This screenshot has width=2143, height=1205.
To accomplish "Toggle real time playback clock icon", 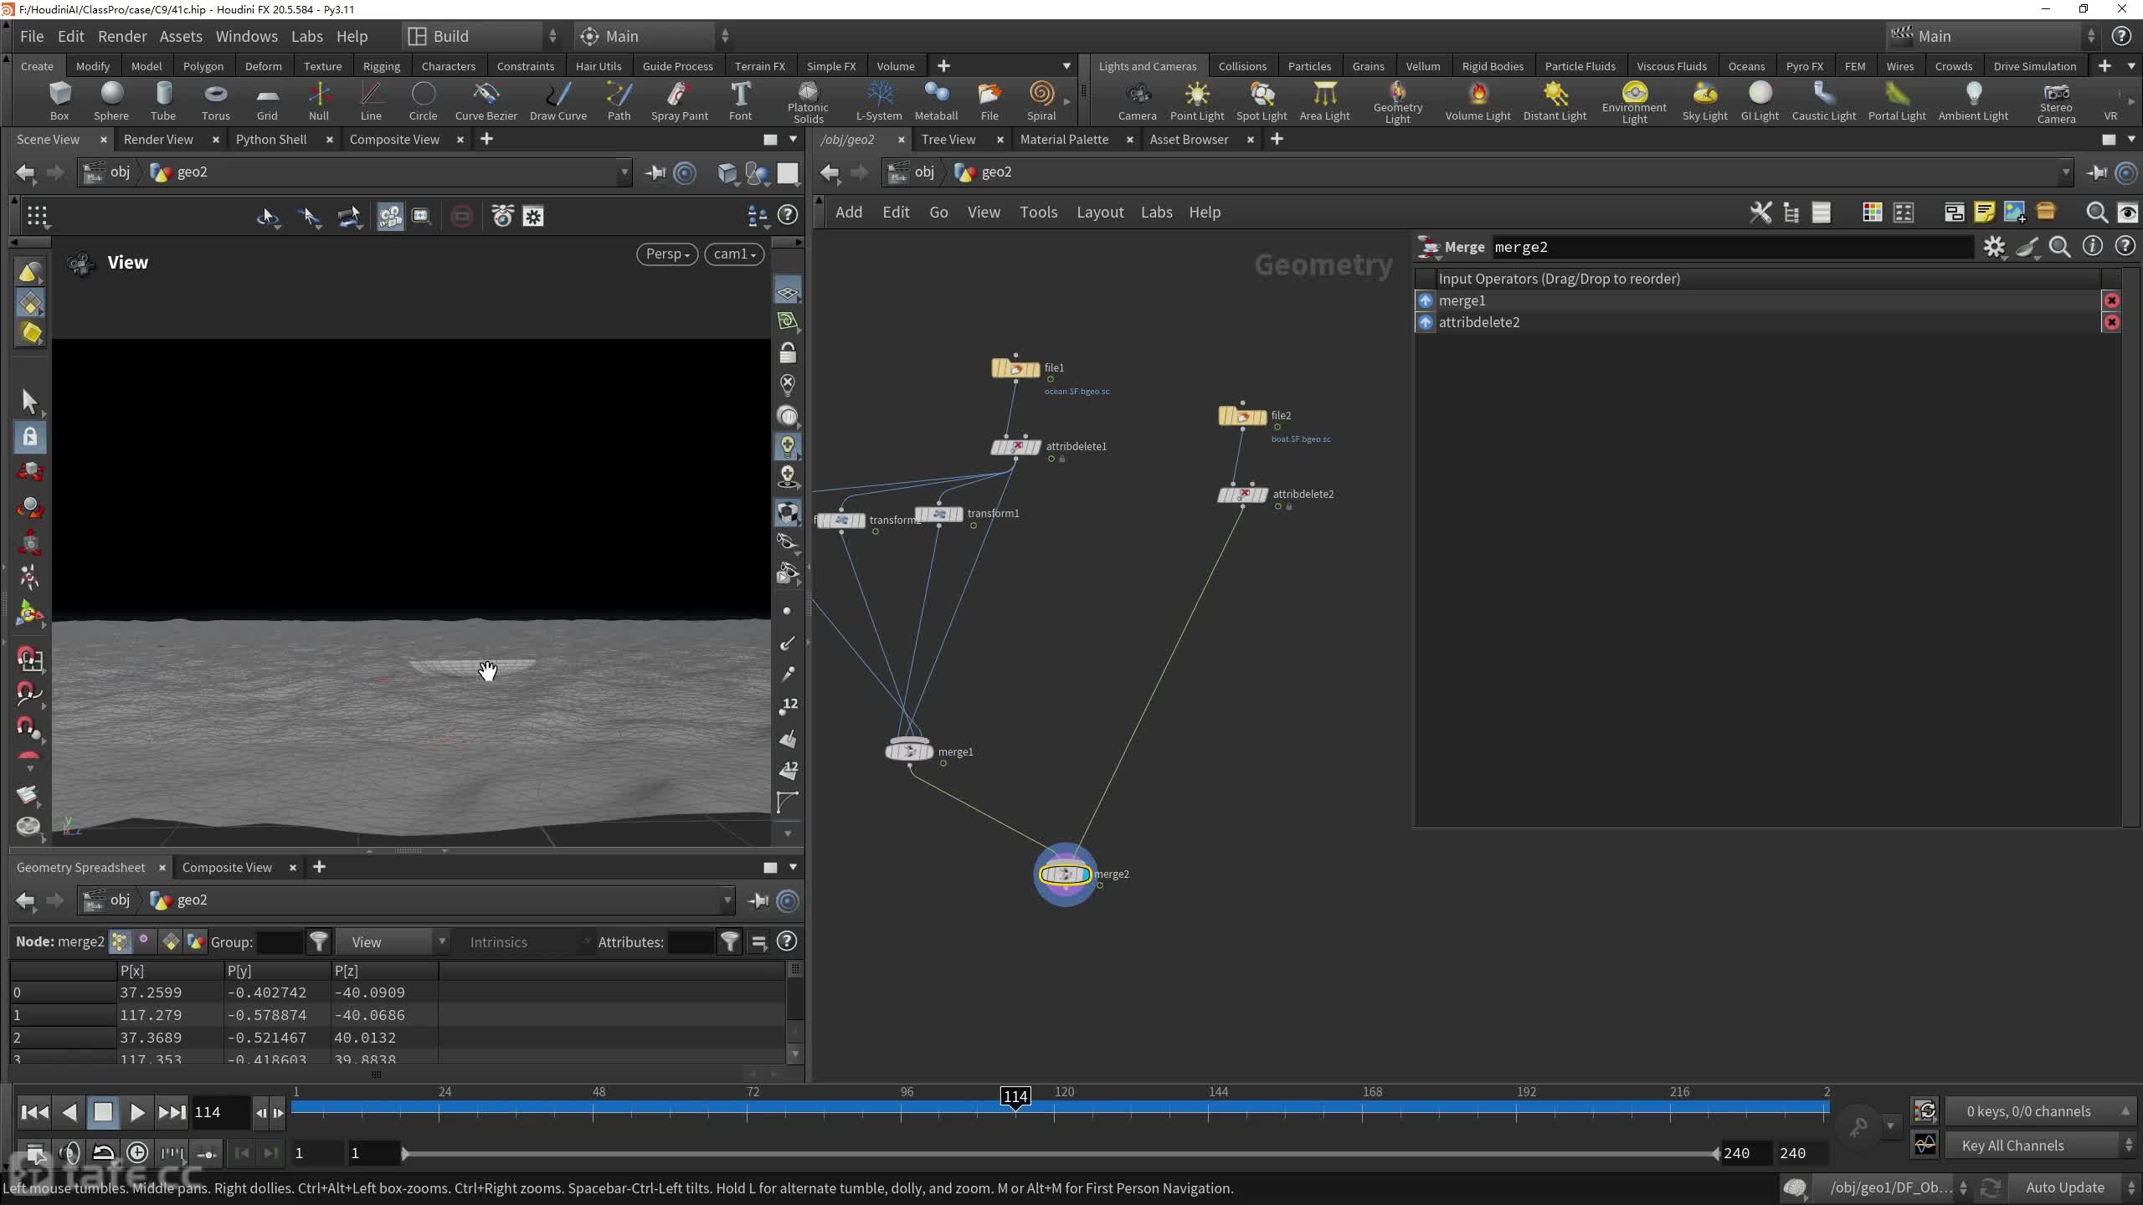I will (x=137, y=1153).
